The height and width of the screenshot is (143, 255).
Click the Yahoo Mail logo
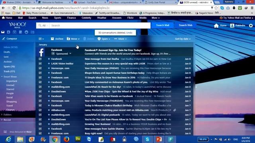coord(17,25)
